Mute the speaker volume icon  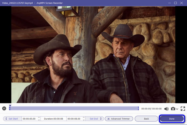click(166, 109)
